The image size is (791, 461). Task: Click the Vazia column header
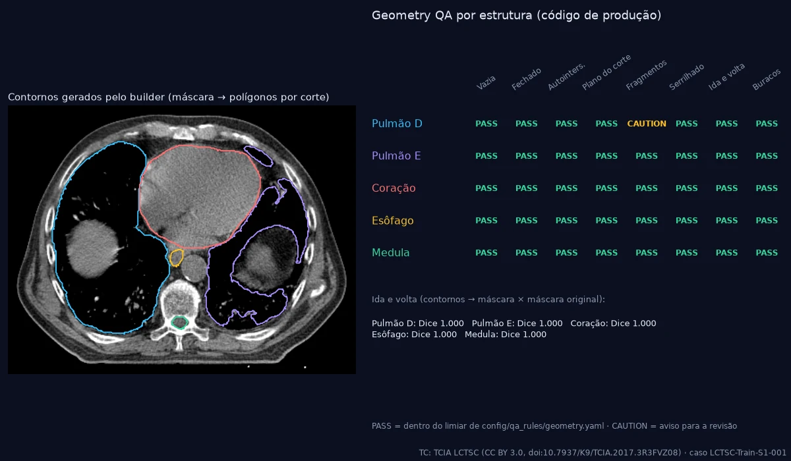pos(486,82)
